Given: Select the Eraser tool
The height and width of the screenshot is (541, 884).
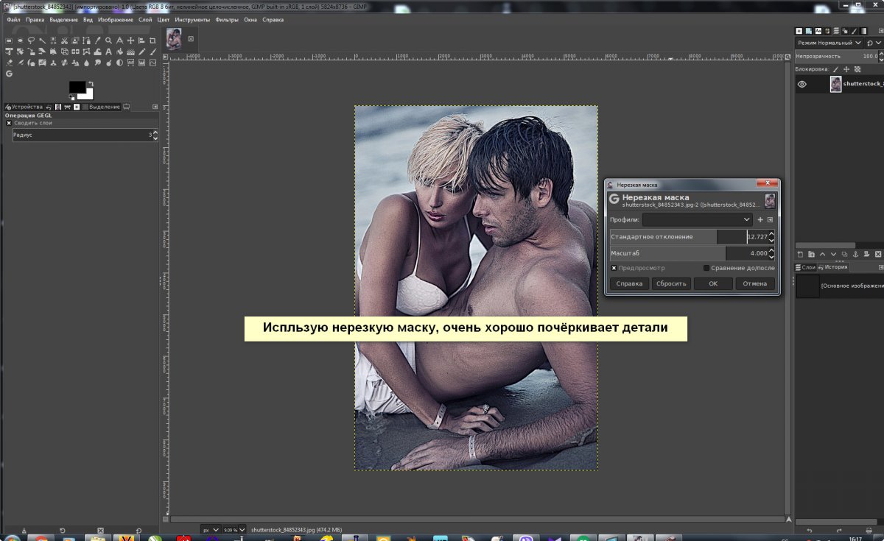Looking at the screenshot, I should point(9,63).
